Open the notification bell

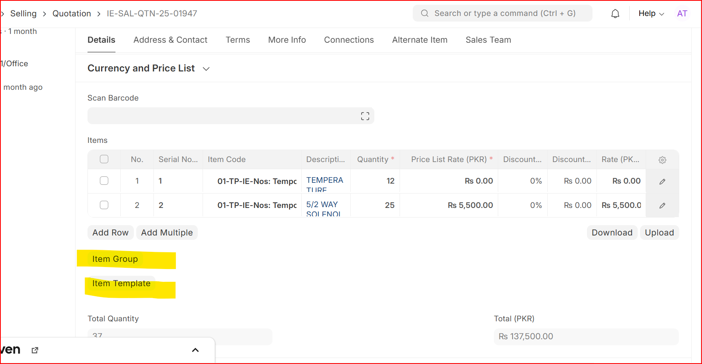615,13
